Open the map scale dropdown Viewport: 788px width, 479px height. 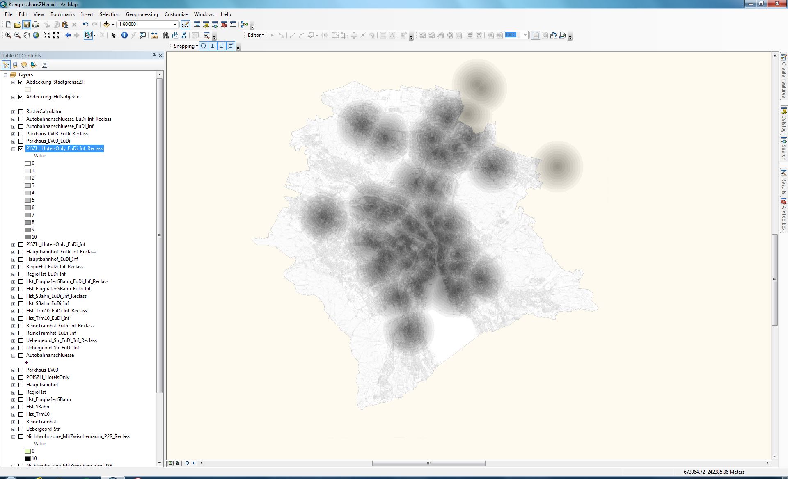175,25
